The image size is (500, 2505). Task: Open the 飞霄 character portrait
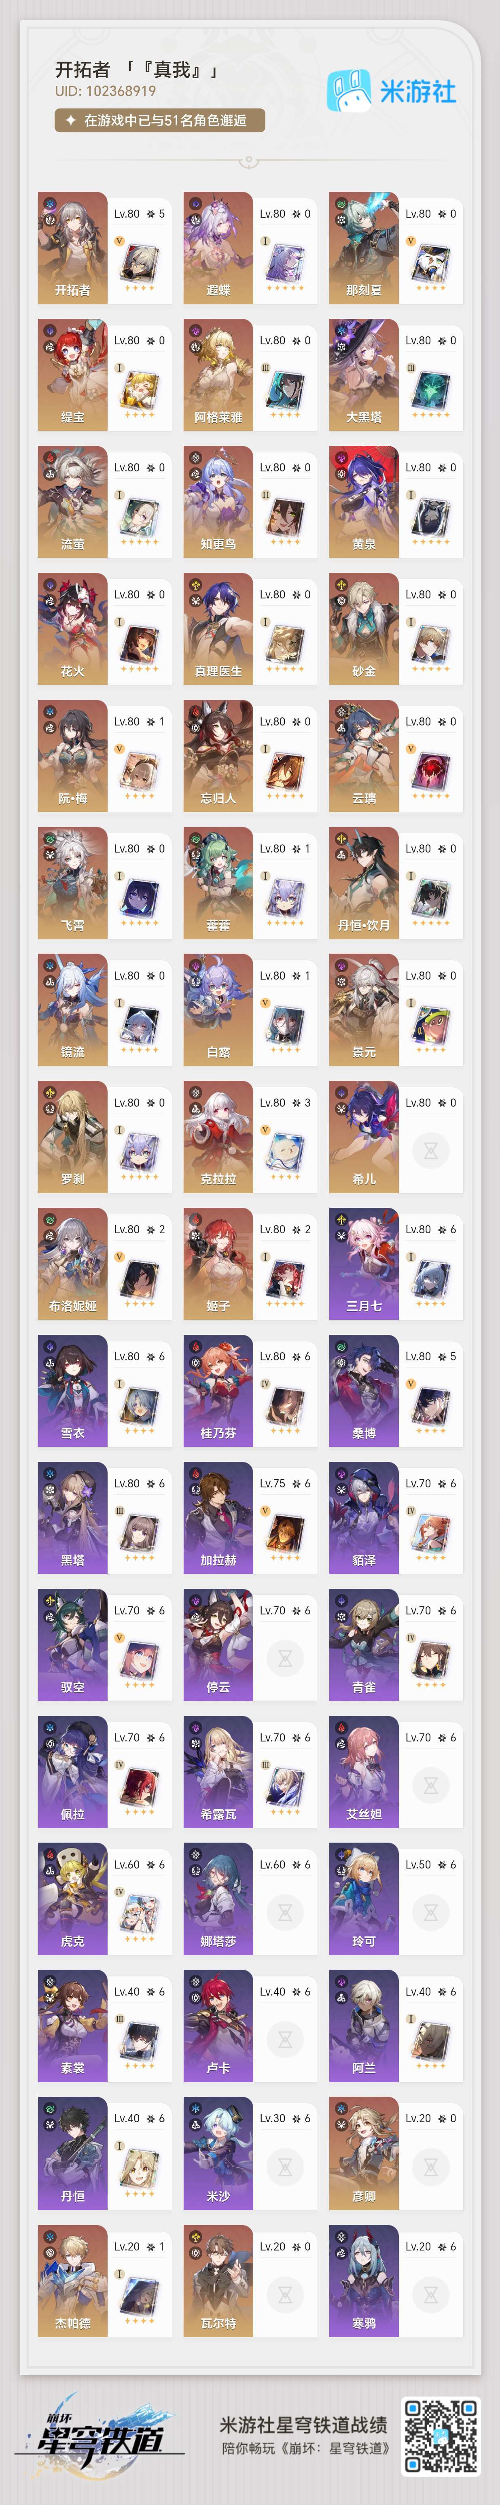click(73, 883)
